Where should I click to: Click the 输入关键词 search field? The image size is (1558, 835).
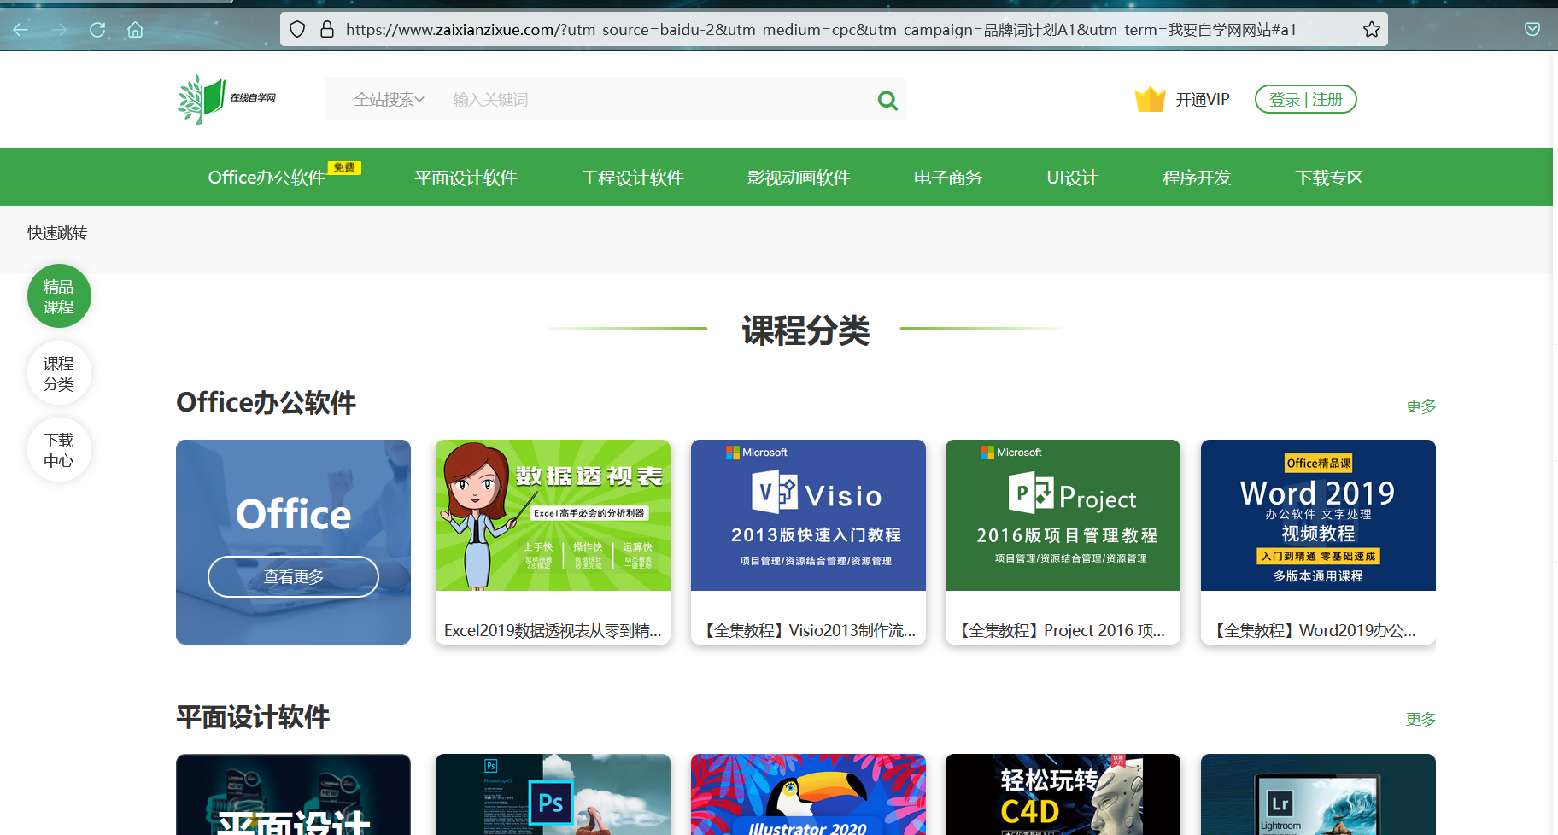coord(658,100)
